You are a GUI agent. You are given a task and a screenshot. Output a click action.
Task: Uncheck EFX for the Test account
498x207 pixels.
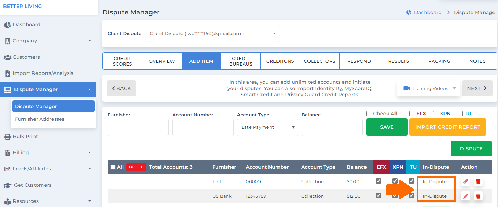[x=379, y=181]
